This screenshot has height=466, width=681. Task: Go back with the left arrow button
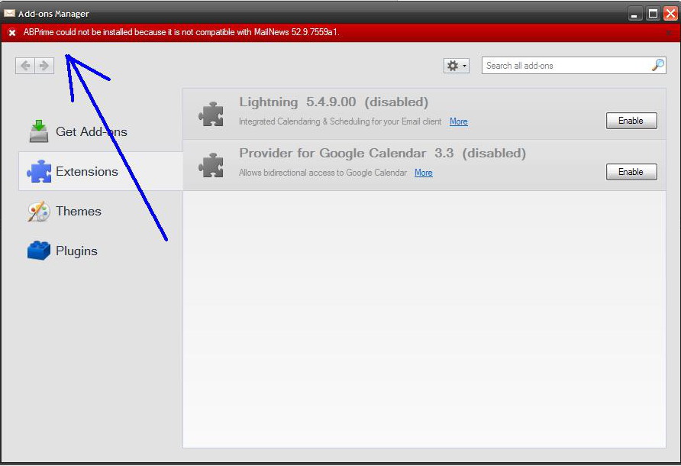[x=25, y=66]
